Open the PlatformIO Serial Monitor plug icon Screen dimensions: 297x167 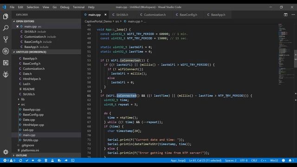[66, 161]
